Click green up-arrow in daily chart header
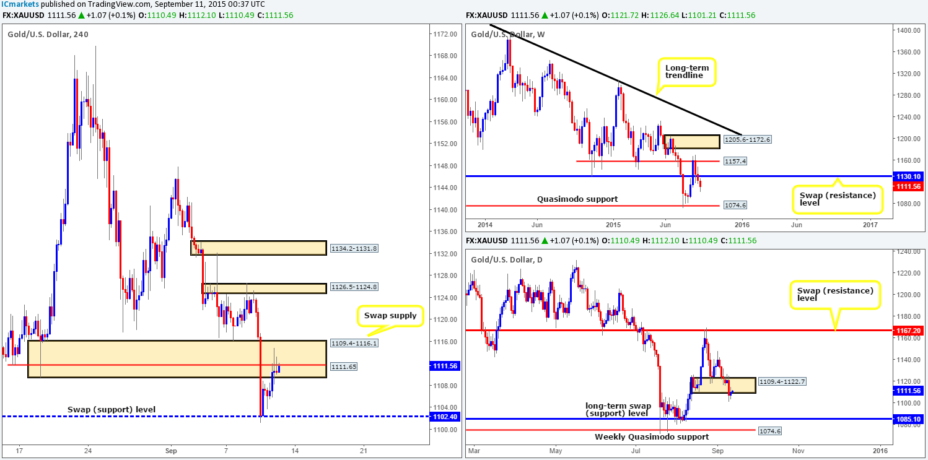Image resolution: width=928 pixels, height=460 pixels. [546, 241]
